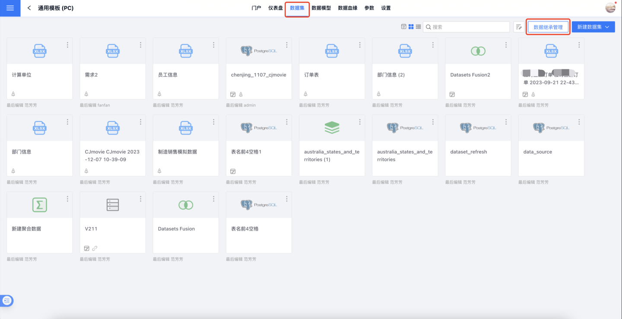
Task: Click the XLSX icon of 订单表
Action: pyautogui.click(x=332, y=51)
